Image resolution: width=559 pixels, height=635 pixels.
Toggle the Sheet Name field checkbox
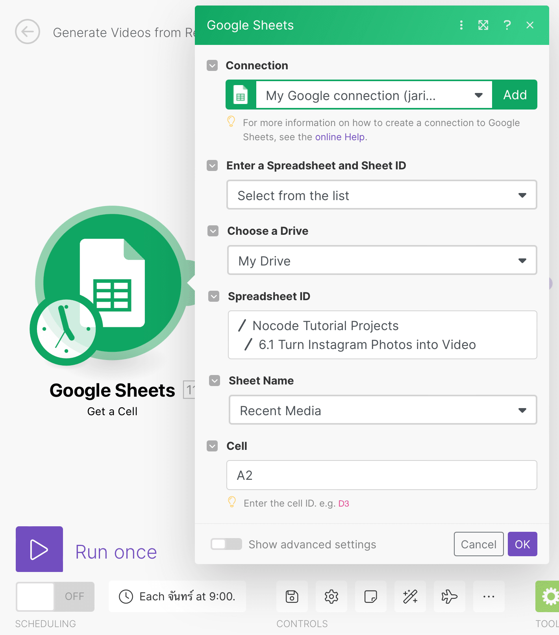click(215, 381)
